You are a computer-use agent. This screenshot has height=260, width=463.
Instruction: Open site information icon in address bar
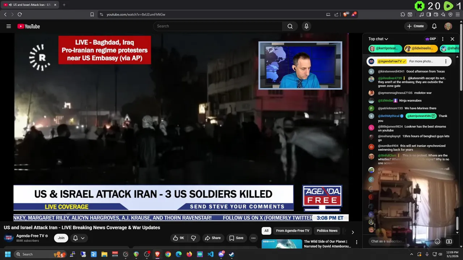101,14
